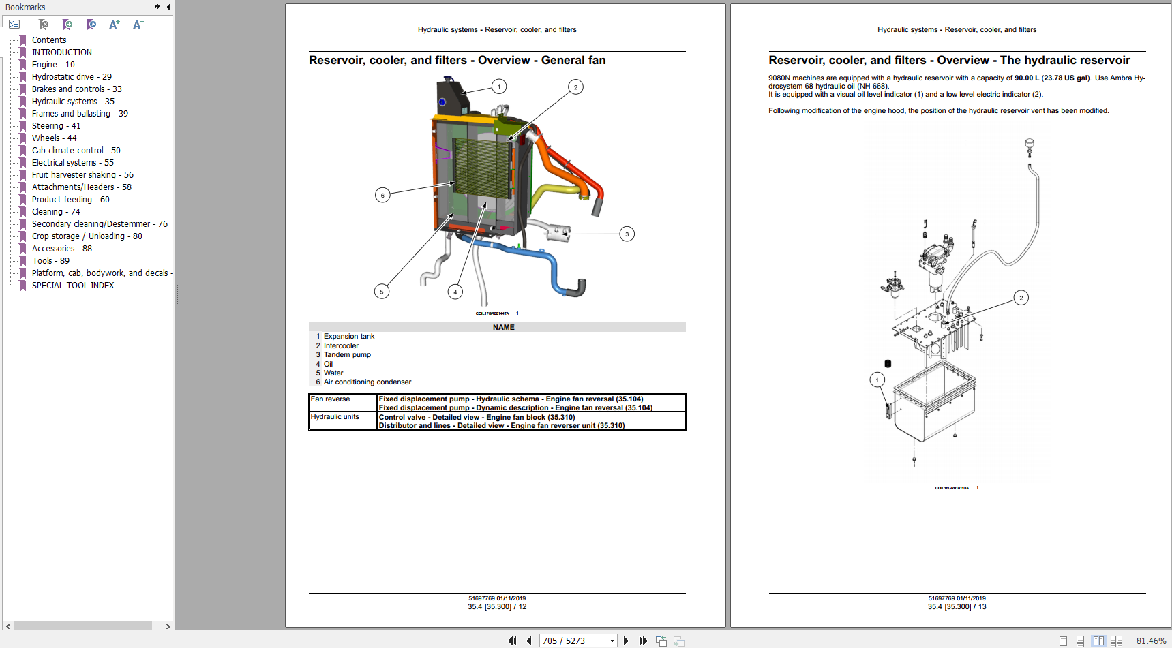Click the delete bookmark icon
This screenshot has height=648, width=1172.
(x=44, y=25)
